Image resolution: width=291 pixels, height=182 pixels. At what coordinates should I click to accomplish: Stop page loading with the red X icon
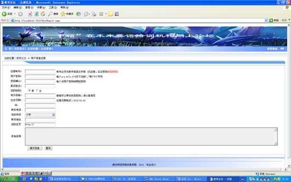click(30, 14)
